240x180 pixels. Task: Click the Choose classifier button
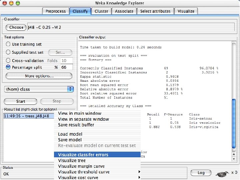point(16,27)
